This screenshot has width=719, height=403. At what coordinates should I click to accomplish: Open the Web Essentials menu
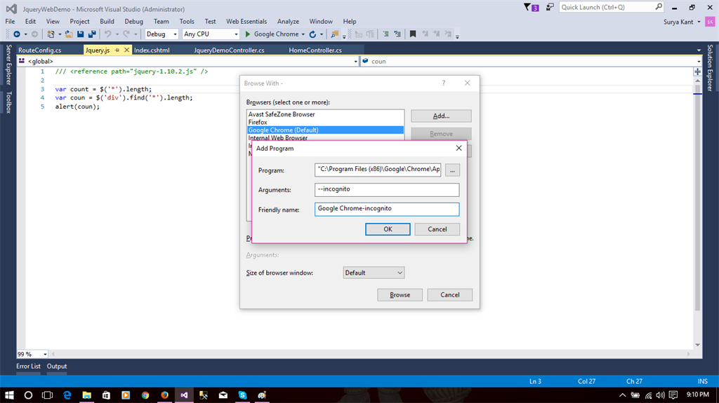click(x=246, y=22)
